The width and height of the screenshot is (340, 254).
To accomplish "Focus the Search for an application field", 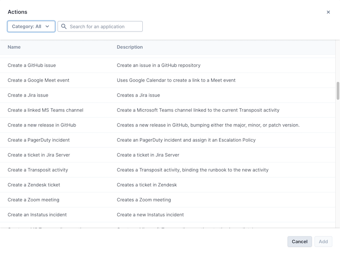I will click(x=100, y=26).
